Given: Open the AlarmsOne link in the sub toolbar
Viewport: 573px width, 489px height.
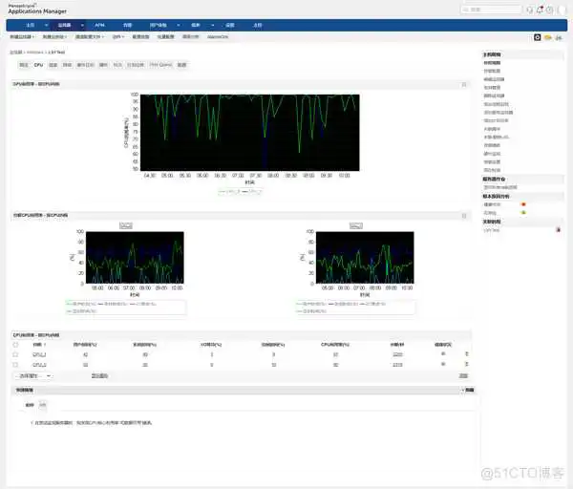Looking at the screenshot, I should coord(218,37).
